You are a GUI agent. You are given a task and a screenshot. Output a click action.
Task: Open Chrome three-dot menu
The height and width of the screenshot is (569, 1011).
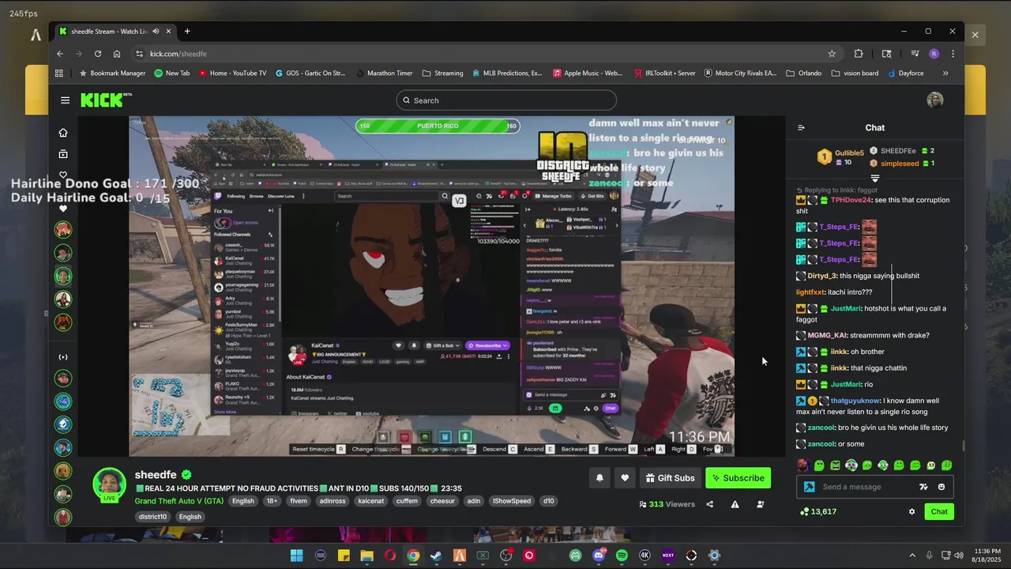point(953,54)
